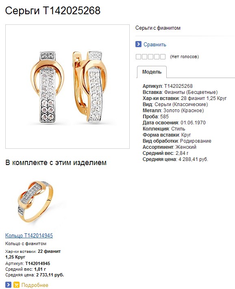
Task: Click the Средняя цена 4 288,41 руб. line
Action: pyautogui.click(x=175, y=159)
